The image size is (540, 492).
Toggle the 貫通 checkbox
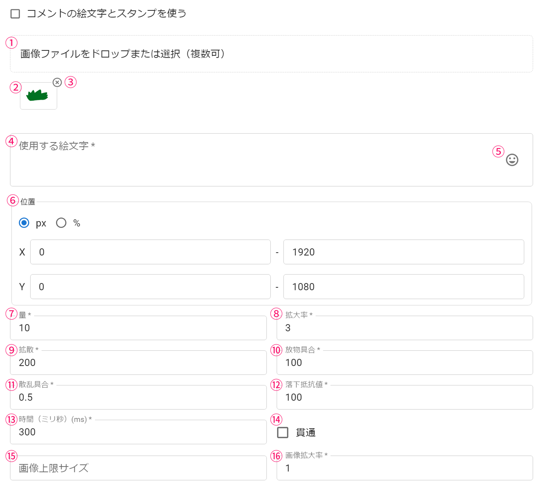pos(282,432)
